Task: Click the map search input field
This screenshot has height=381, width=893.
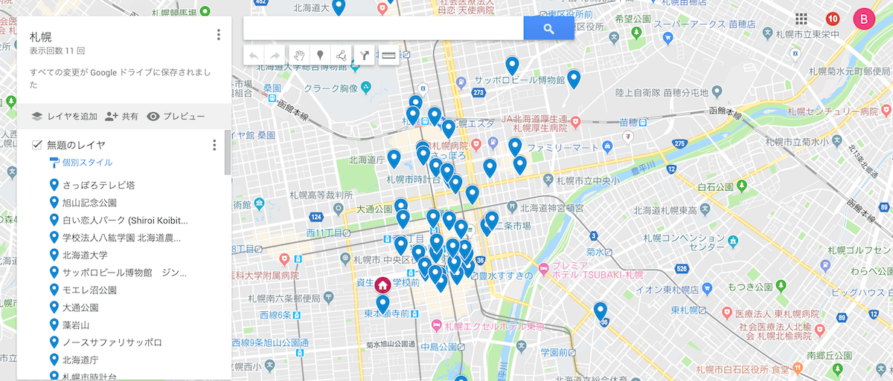Action: 383,28
